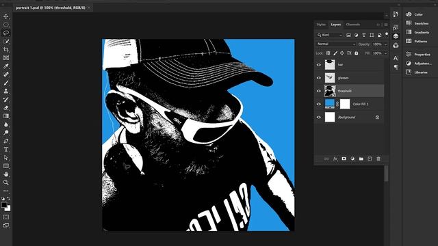Filter for pixel layers
438x246 pixels.
coord(348,35)
